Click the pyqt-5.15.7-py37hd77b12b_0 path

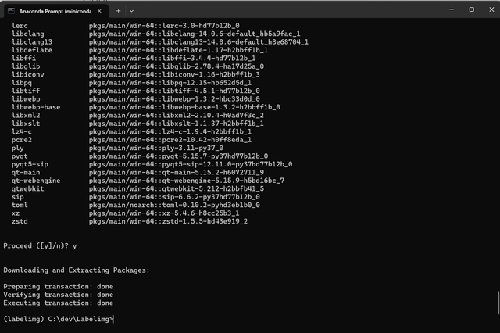point(178,156)
